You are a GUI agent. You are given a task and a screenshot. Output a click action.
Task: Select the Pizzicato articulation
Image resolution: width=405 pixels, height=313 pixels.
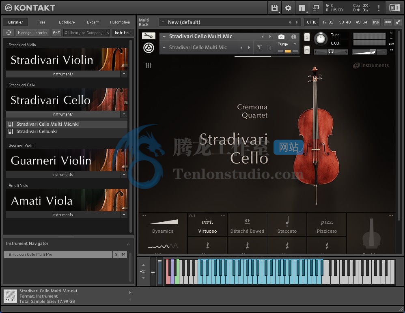pyautogui.click(x=327, y=225)
